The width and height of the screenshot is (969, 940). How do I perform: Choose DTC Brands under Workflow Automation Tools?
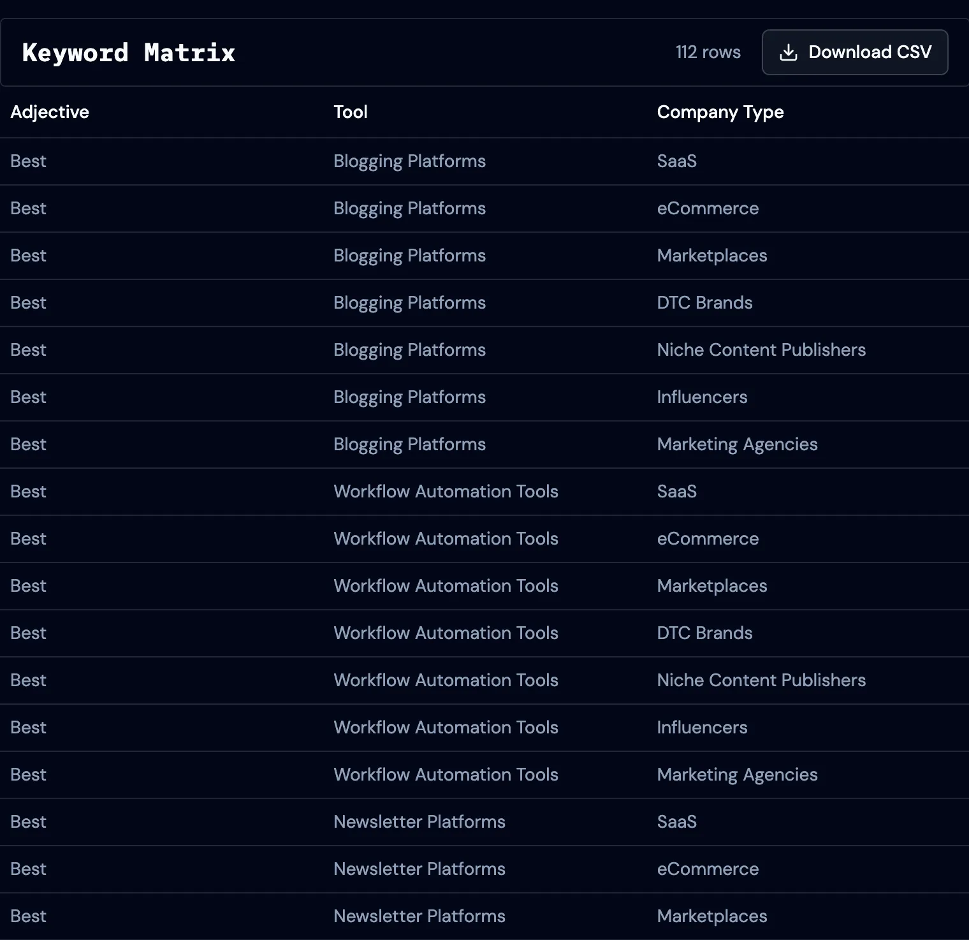(704, 633)
